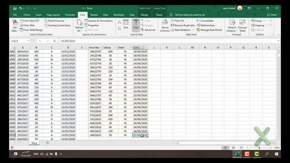Select cell with Invo-No 24622835
The height and width of the screenshot is (163, 290).
pos(96,135)
